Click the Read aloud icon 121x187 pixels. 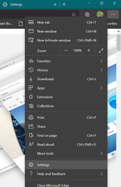31,144
